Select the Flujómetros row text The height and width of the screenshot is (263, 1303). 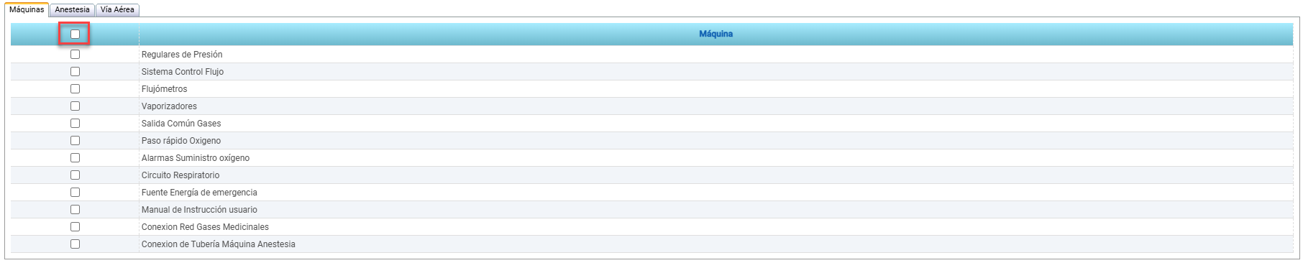(164, 89)
